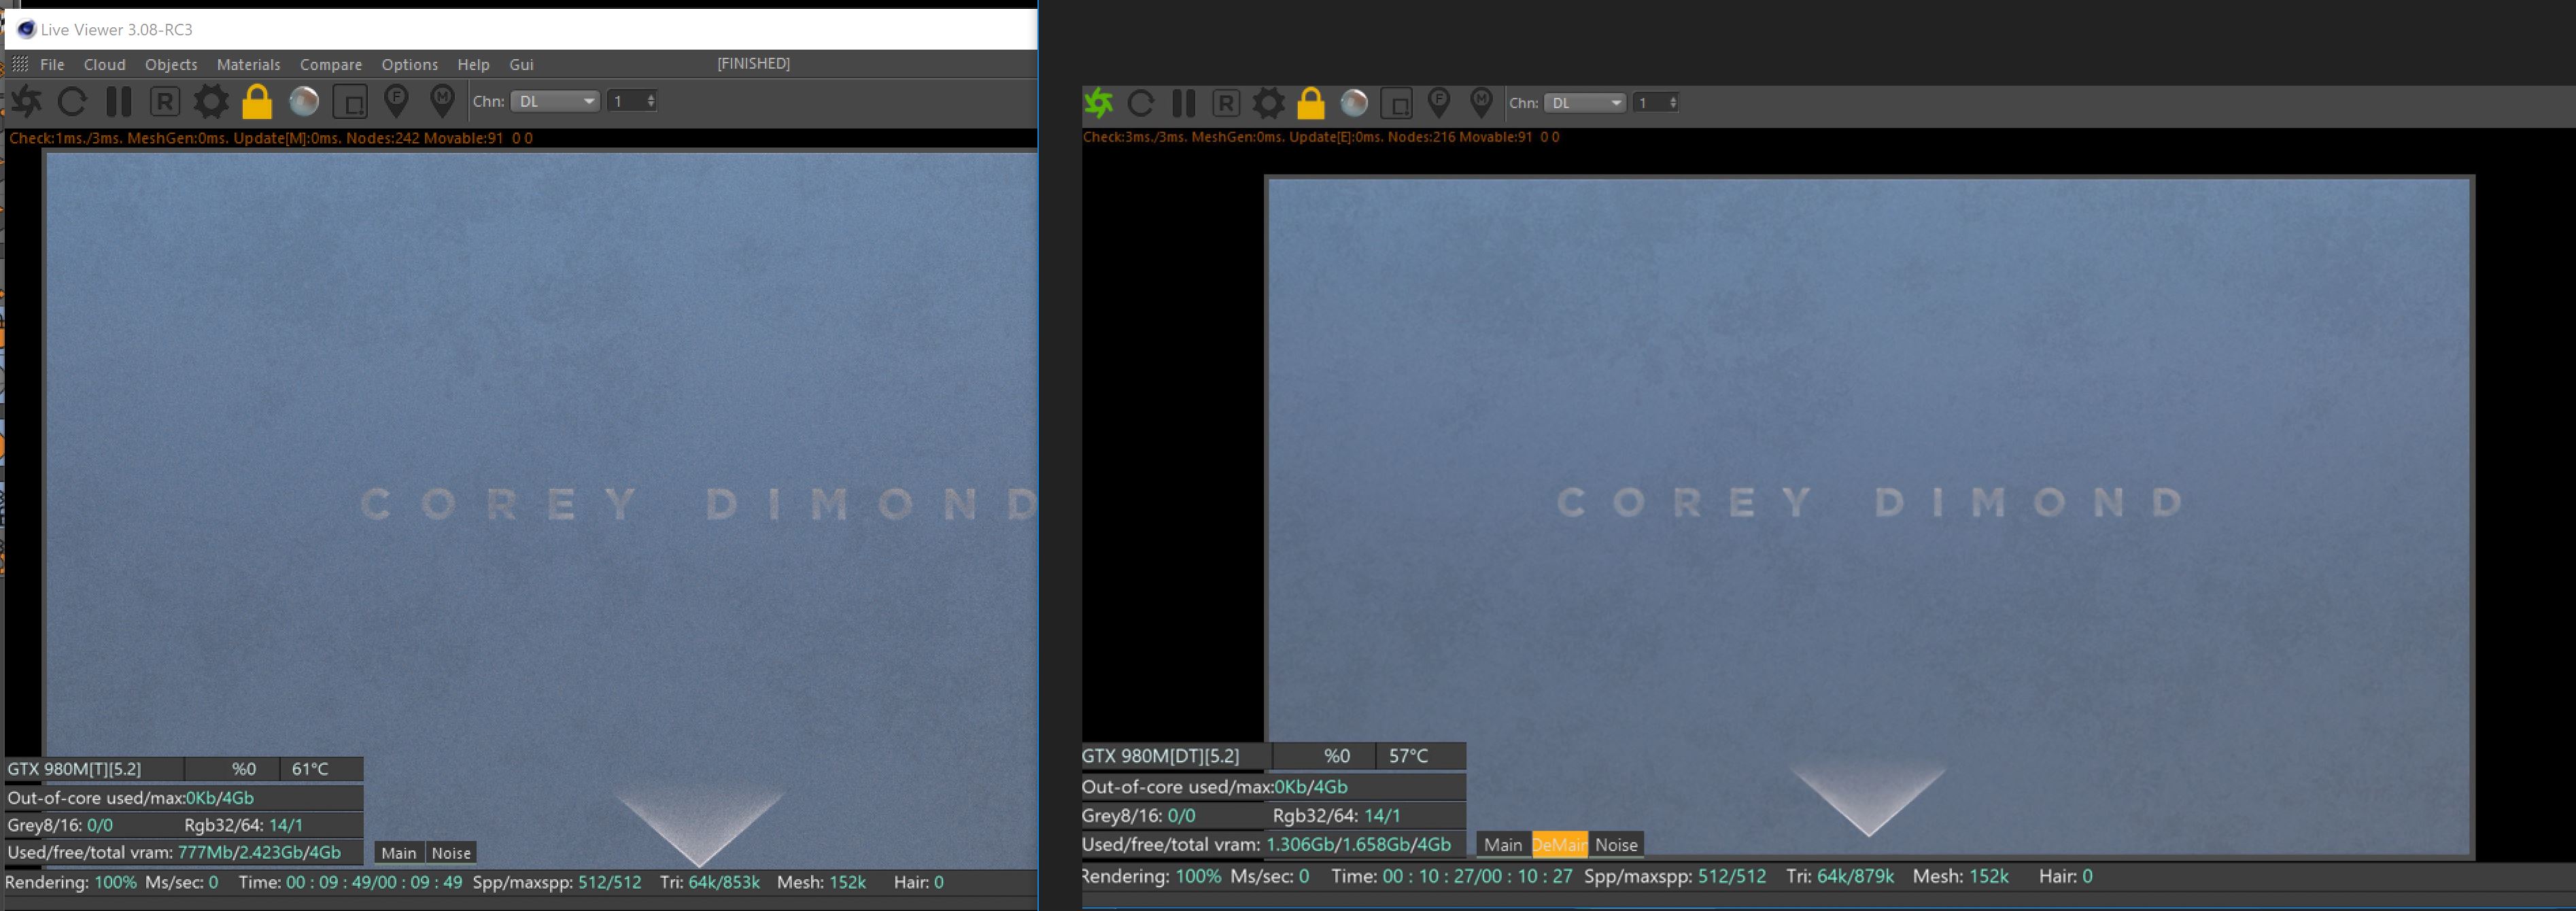Click green Octane logo icon, right viewer
The height and width of the screenshot is (911, 2576).
1099,102
